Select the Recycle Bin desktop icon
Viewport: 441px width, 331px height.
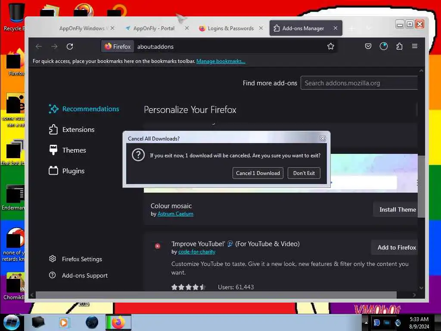tap(16, 16)
